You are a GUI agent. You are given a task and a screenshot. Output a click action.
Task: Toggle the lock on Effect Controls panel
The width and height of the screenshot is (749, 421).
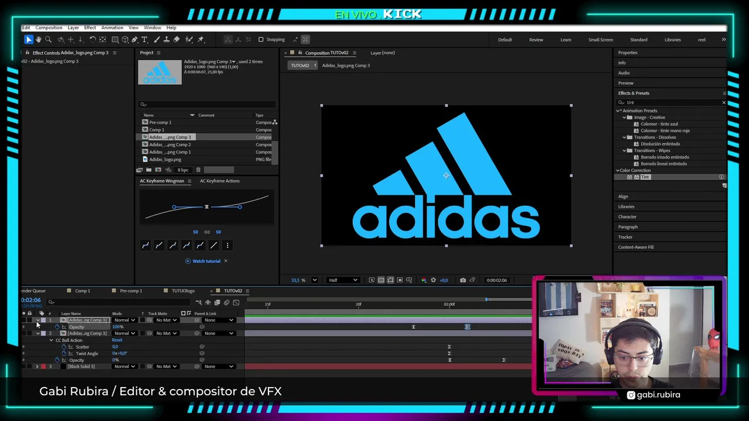pyautogui.click(x=28, y=53)
